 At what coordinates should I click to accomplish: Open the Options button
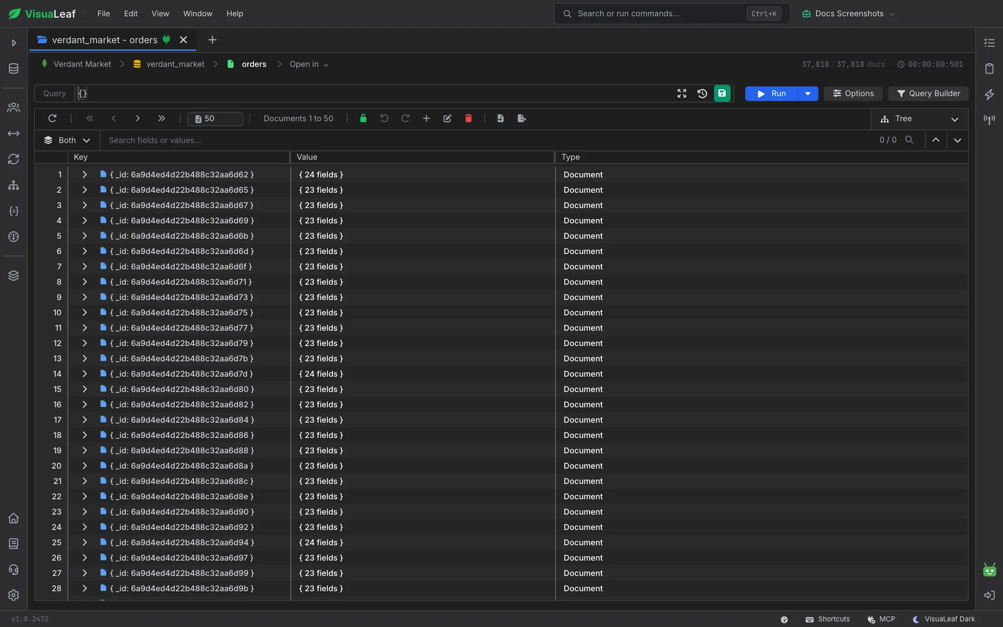click(853, 93)
